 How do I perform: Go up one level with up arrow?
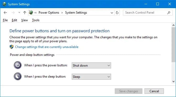[25, 13]
